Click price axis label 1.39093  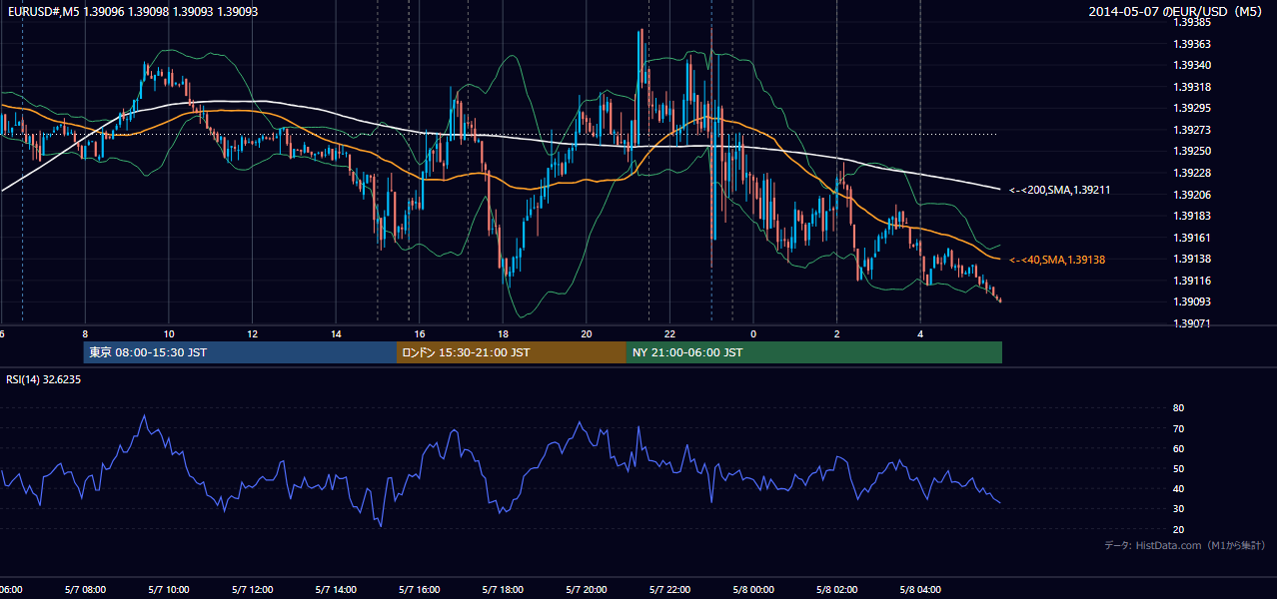tap(1194, 301)
